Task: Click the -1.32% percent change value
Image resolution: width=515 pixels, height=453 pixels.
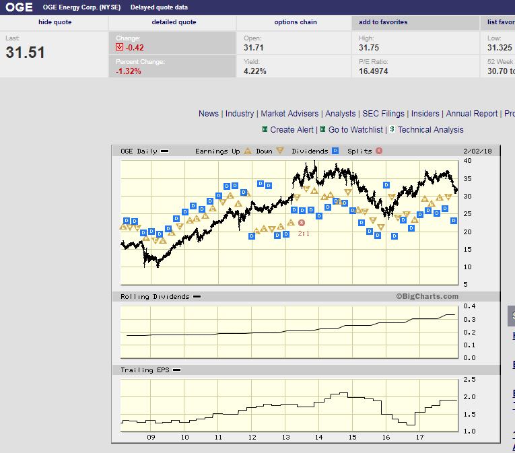Action: tap(129, 71)
